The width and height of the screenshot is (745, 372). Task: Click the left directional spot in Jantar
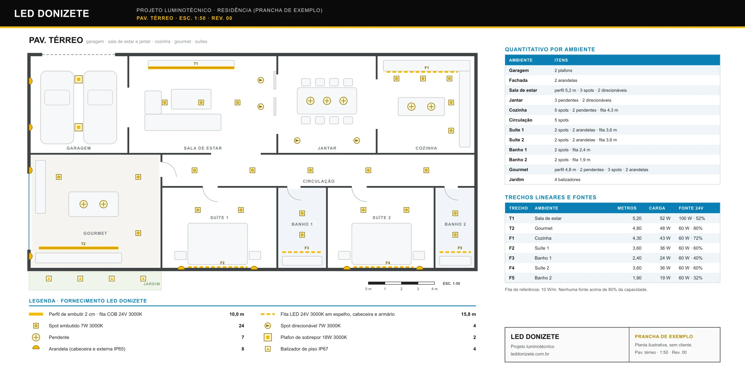[297, 141]
